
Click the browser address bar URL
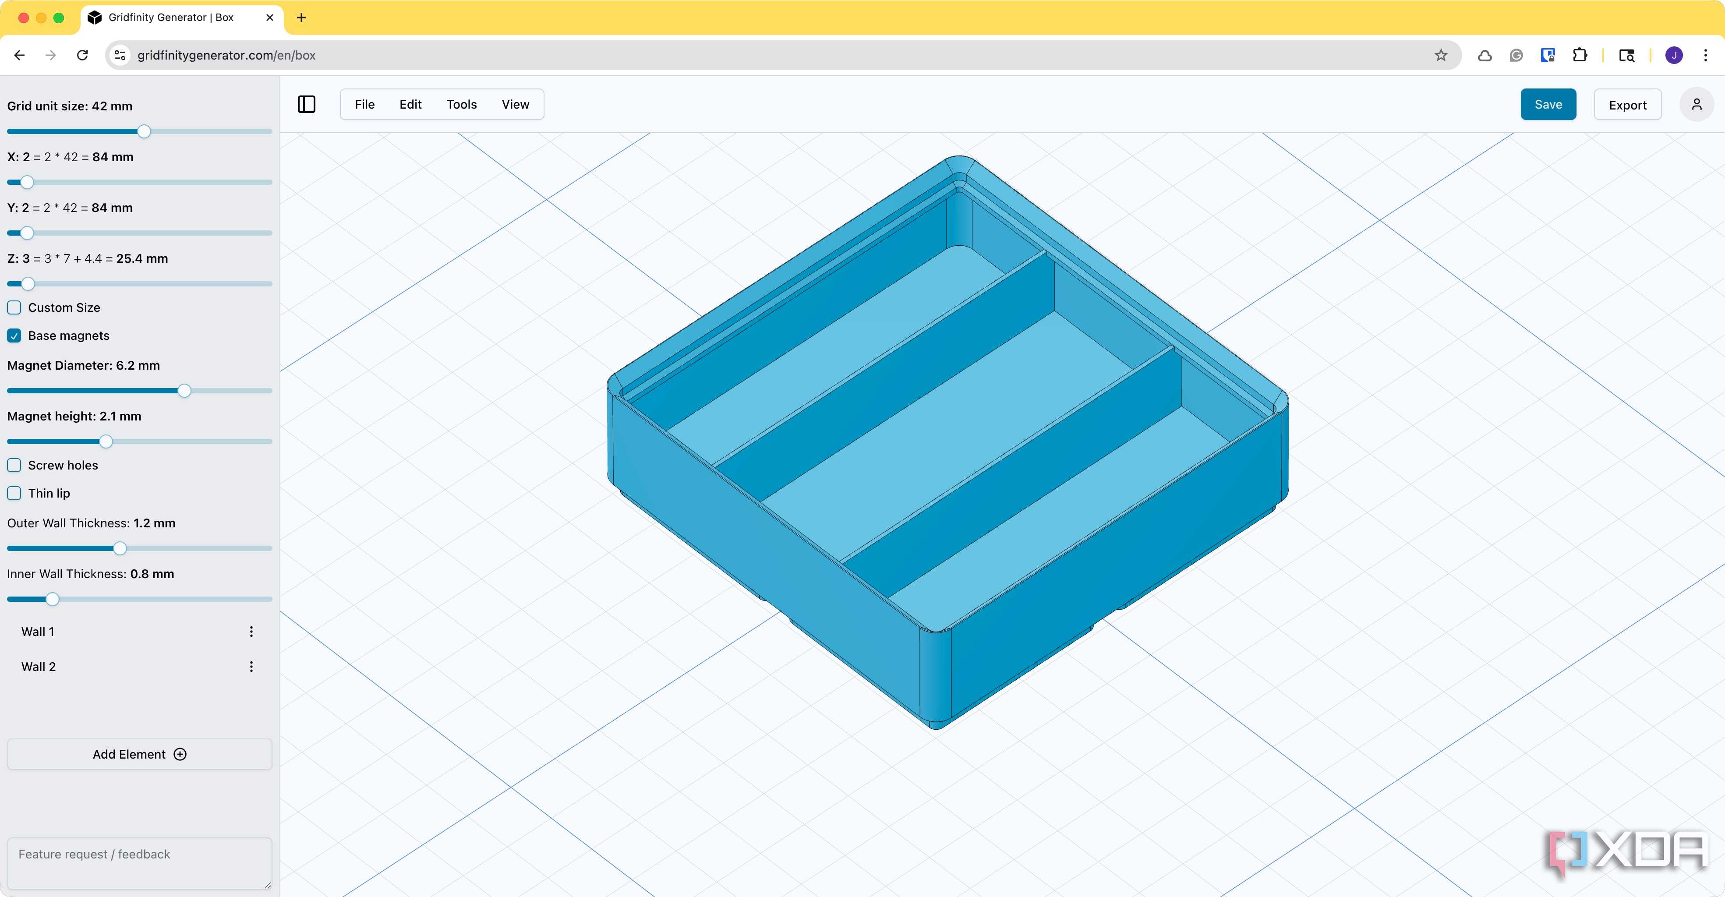coord(226,56)
